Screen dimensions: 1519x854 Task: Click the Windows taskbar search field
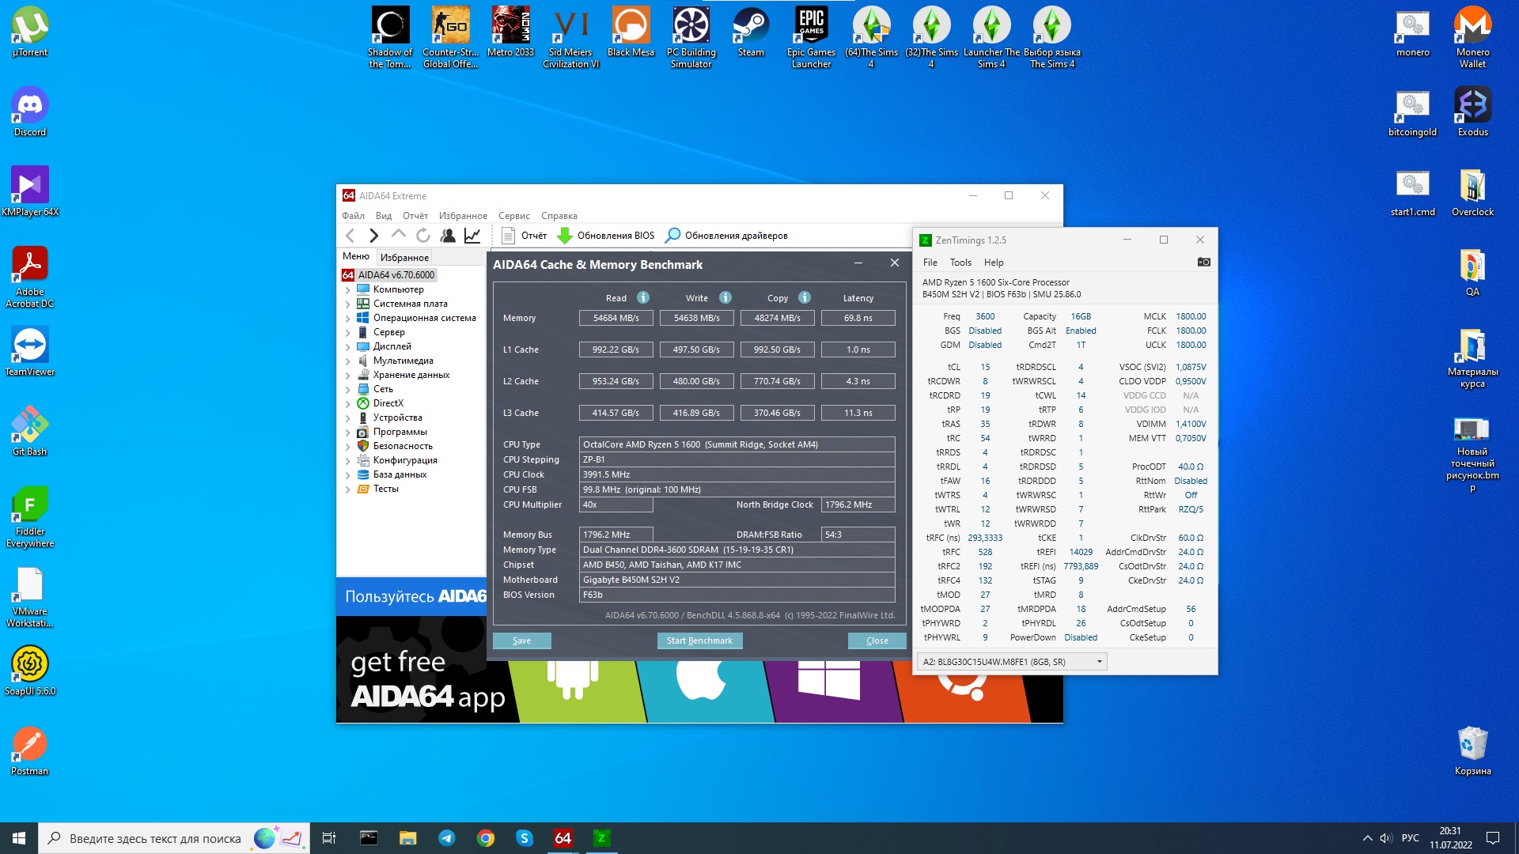pyautogui.click(x=154, y=838)
